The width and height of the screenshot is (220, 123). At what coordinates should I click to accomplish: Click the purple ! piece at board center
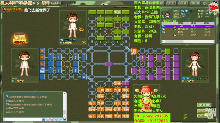pyautogui.click(x=109, y=64)
